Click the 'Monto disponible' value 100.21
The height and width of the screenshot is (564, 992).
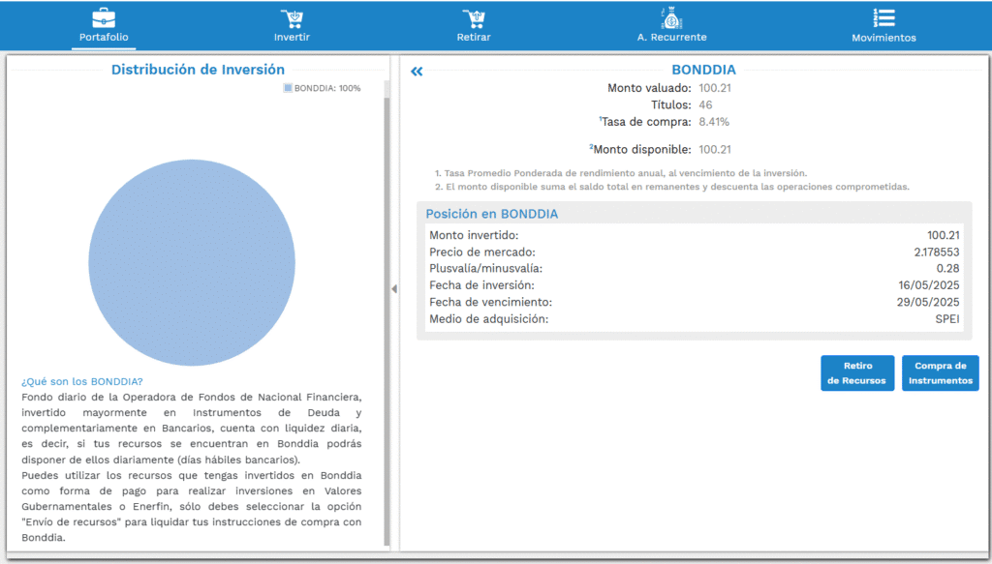[715, 150]
